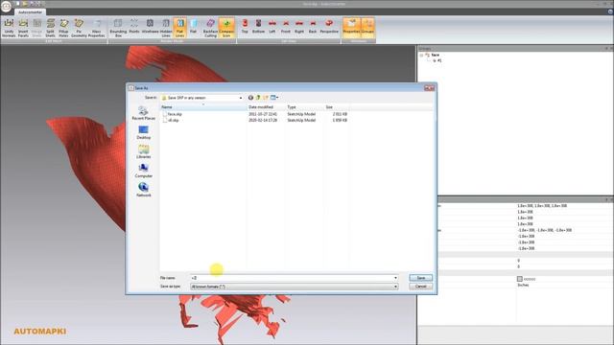Open the round application menu button
614x345 pixels.
pos(7,7)
